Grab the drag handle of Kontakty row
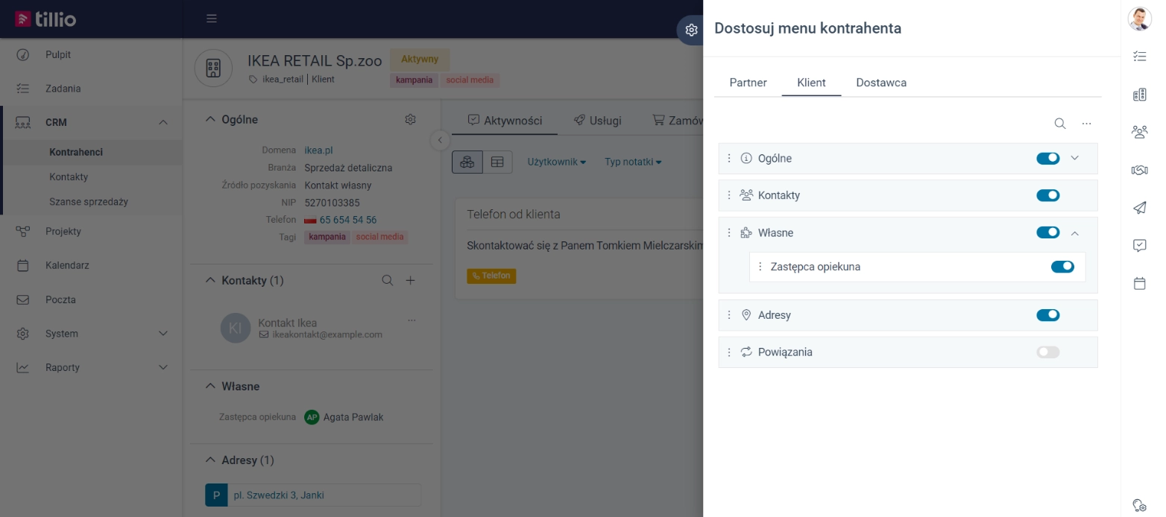This screenshot has height=517, width=1166. 729,195
